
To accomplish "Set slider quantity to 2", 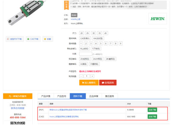I will coord(86,44).
